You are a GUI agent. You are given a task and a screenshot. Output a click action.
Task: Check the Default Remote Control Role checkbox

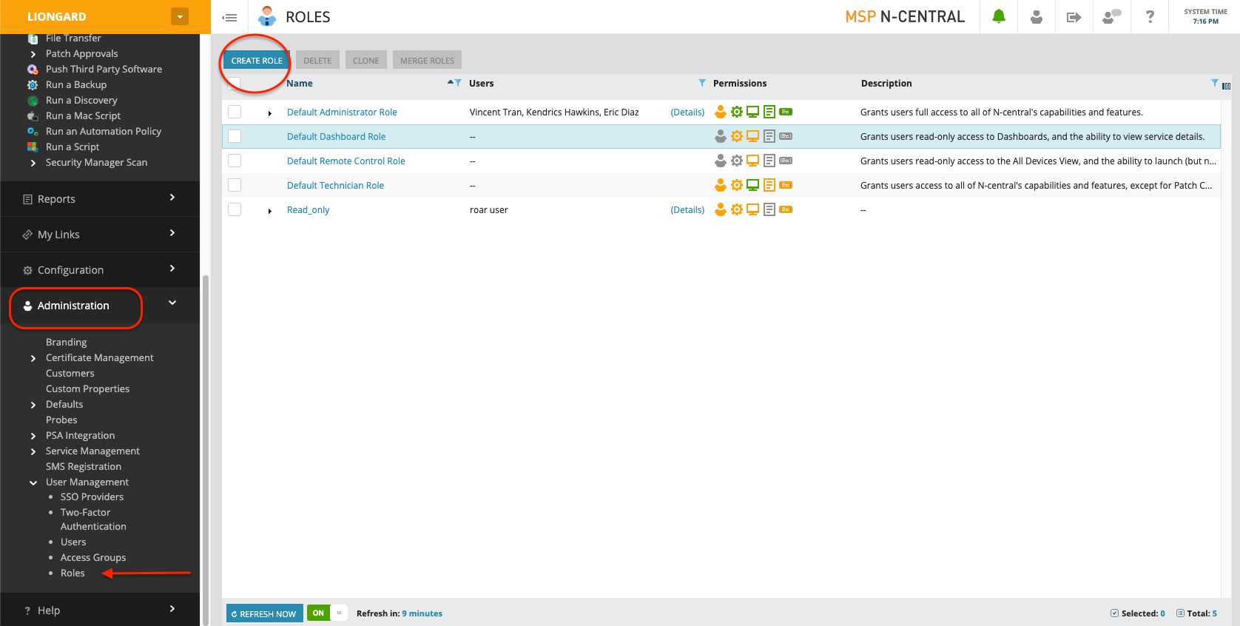[x=235, y=161]
